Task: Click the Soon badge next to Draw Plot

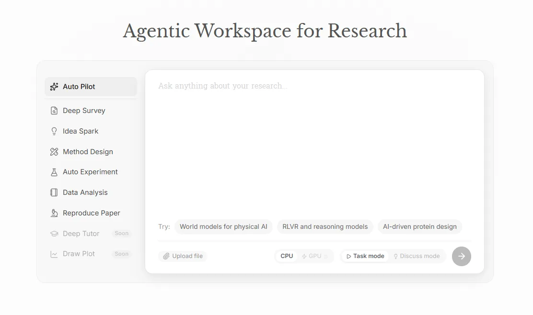Action: 121,254
